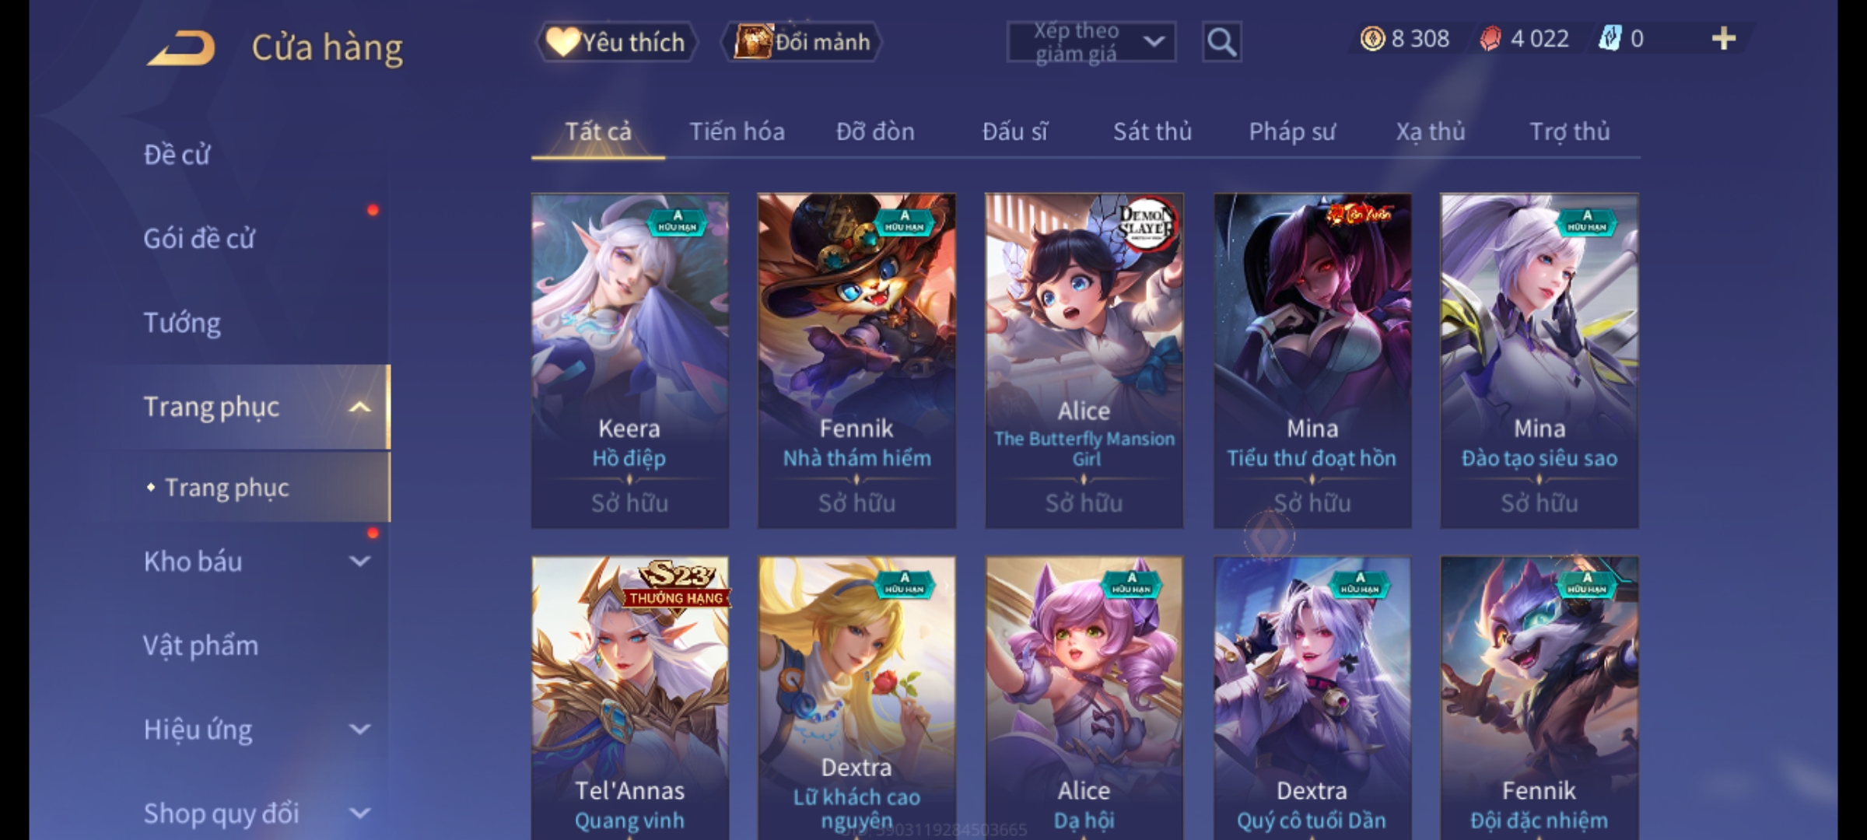The height and width of the screenshot is (840, 1867).
Task: Open Gói đề cử in the sidebar
Action: 198,239
